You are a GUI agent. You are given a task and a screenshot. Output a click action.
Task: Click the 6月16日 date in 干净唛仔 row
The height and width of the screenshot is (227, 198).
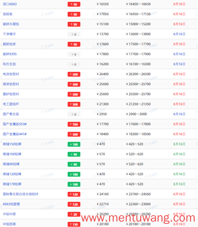[x=179, y=34]
